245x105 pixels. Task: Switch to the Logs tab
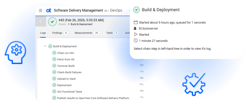coord(43,33)
